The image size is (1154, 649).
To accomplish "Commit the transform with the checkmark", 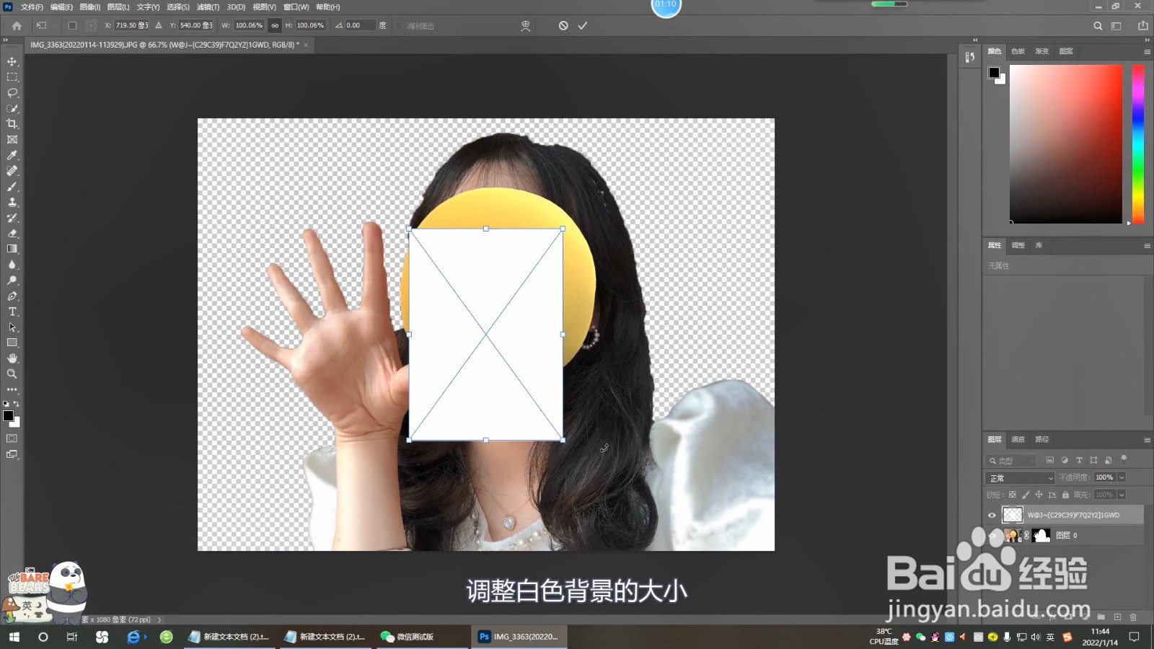I will point(583,25).
